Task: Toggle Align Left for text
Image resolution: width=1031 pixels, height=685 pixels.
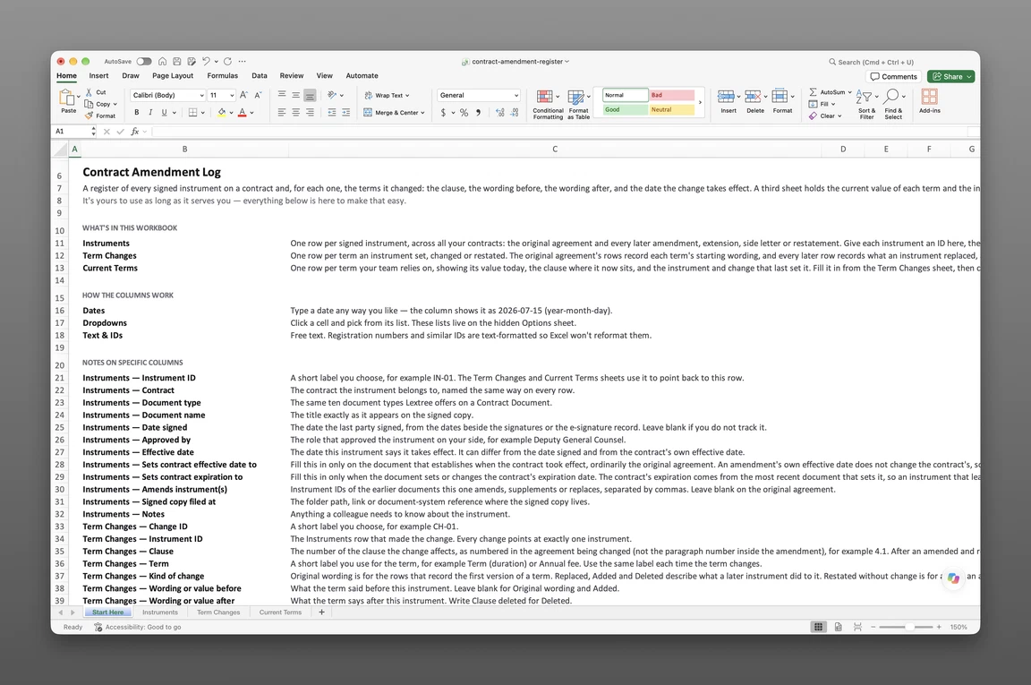Action: click(x=281, y=113)
